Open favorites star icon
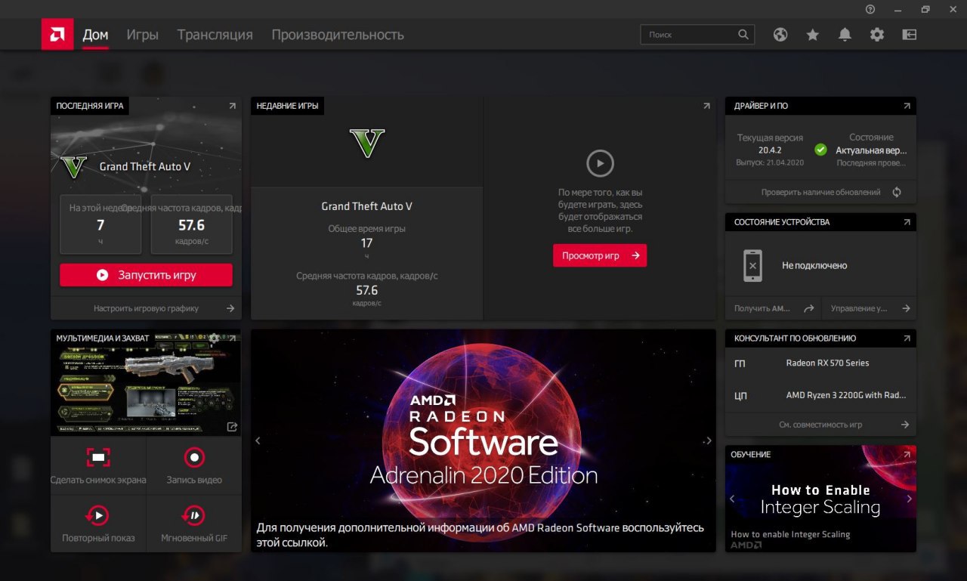 click(813, 35)
